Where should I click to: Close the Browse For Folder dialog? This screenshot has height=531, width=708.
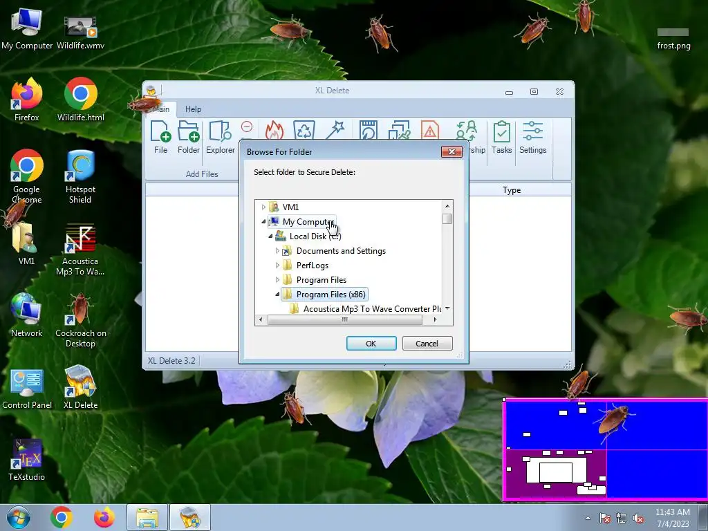pos(451,151)
